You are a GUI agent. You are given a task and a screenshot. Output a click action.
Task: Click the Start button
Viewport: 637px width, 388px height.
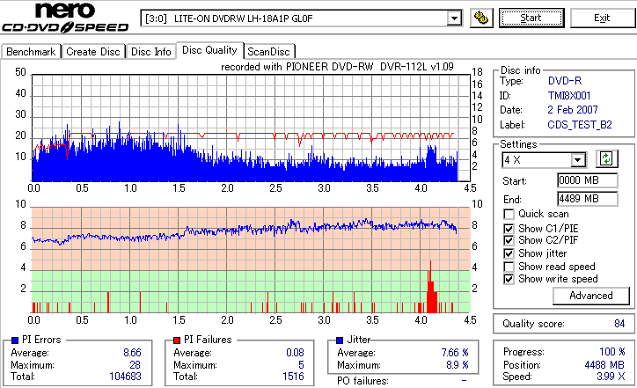[531, 18]
